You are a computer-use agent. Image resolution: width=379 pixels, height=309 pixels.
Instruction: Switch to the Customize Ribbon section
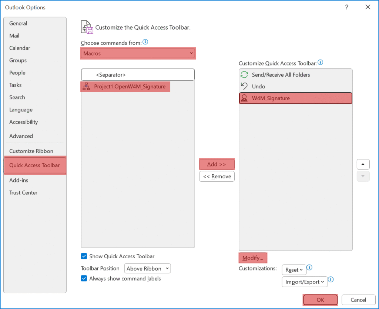[31, 151]
